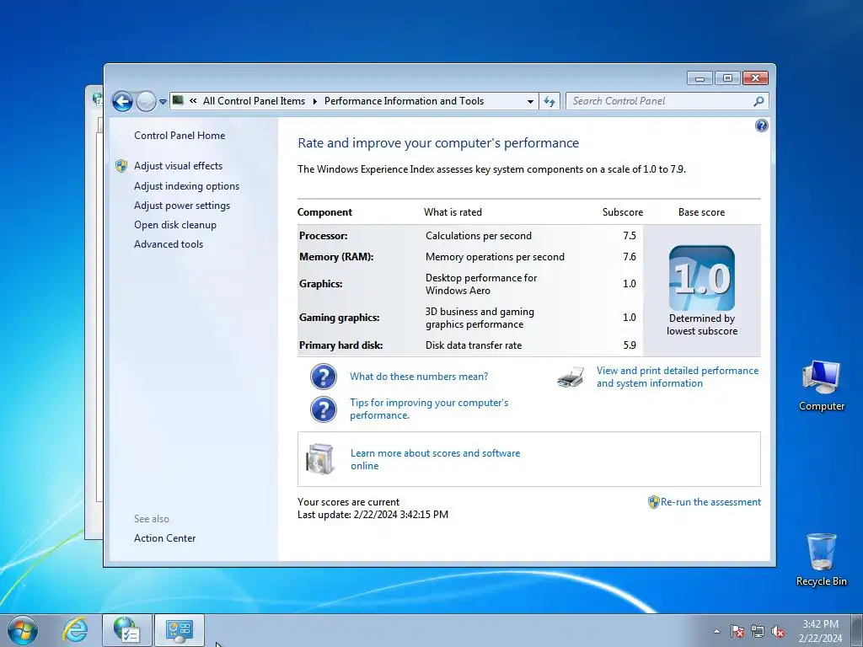Select the Performance Information and Tools breadcrumb
This screenshot has height=647, width=863.
(404, 101)
